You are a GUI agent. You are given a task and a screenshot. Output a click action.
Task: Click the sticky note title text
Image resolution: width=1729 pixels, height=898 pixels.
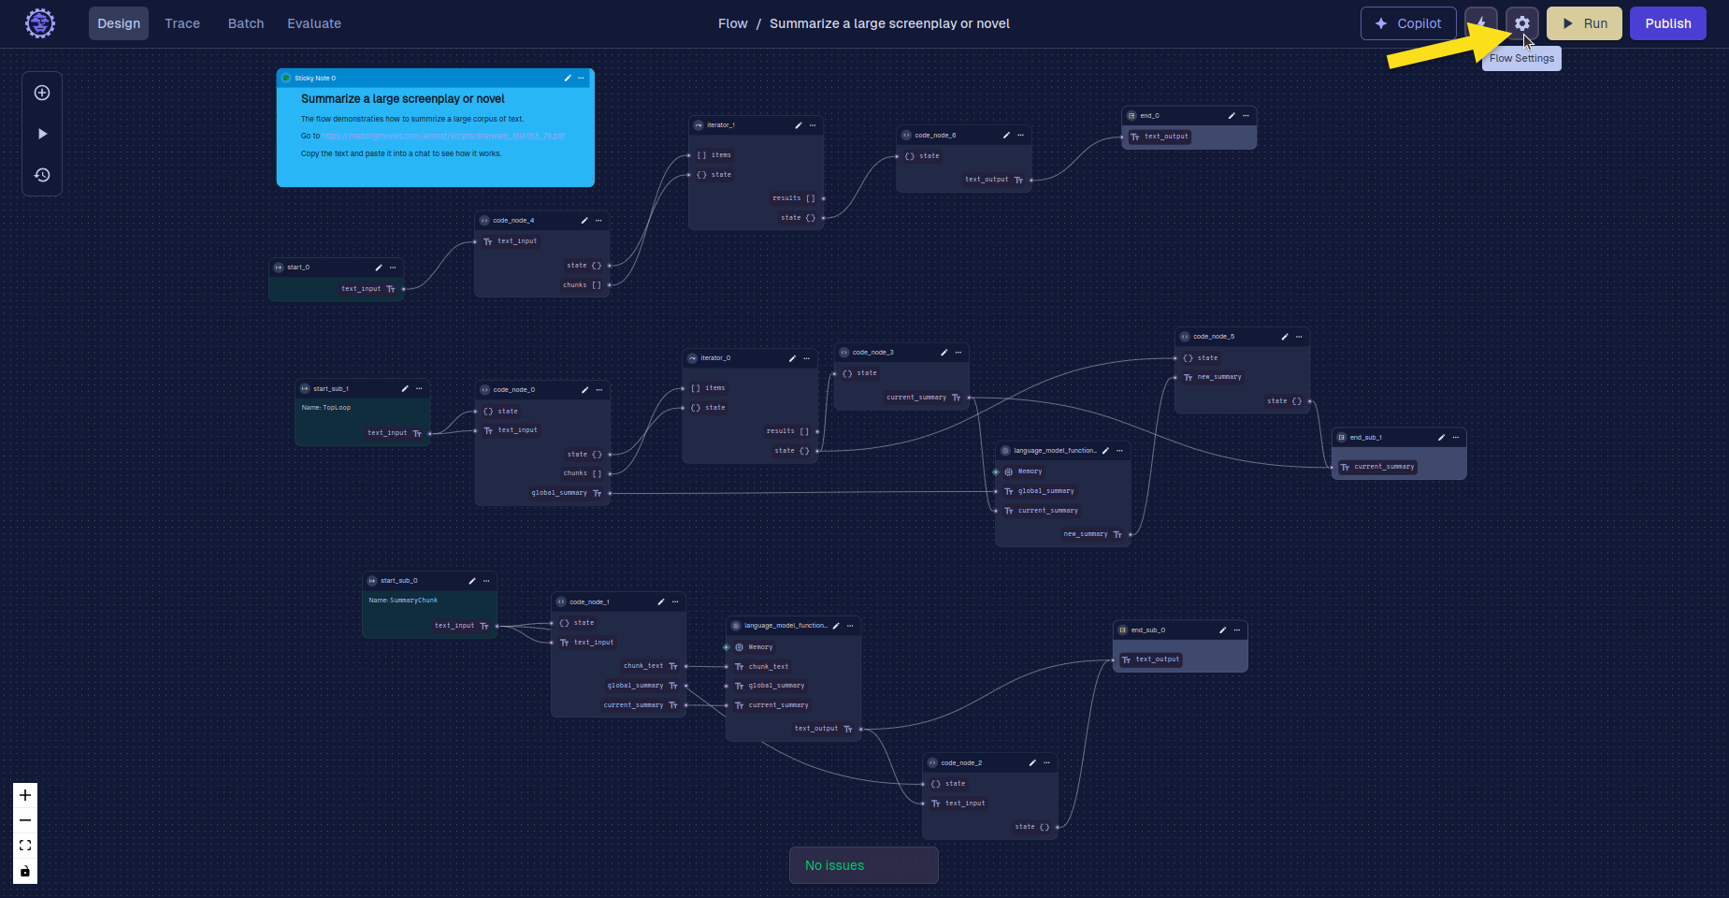(403, 98)
